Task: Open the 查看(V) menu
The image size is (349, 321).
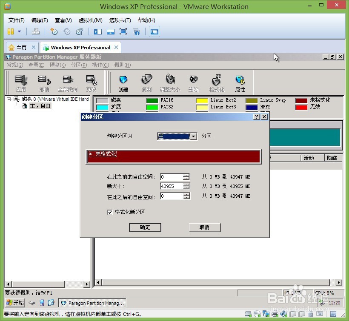Action: [x=63, y=20]
